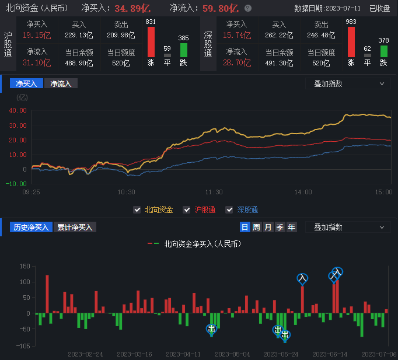Click the 北向资金净买入 red-green legend swatch
Image resolution: width=398 pixels, height=360 pixels.
click(153, 244)
